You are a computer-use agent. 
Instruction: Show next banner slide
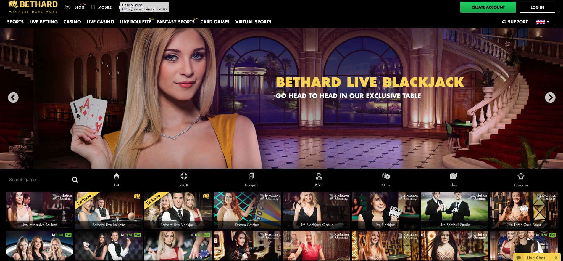(x=550, y=97)
